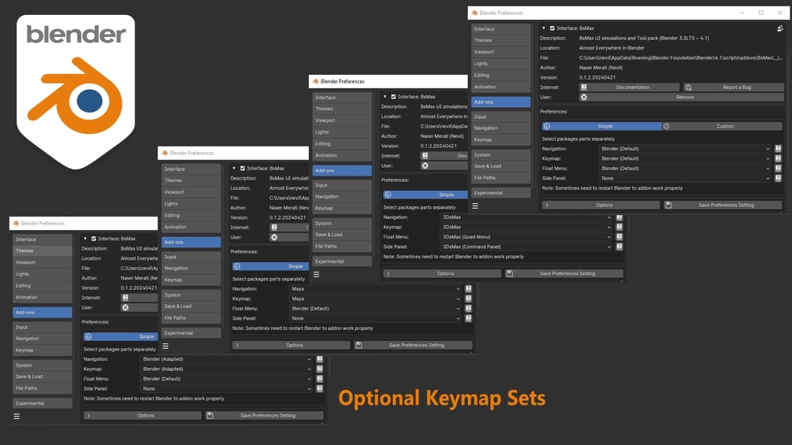Click the Report a Bug button
Image resolution: width=792 pixels, height=445 pixels.
point(734,87)
